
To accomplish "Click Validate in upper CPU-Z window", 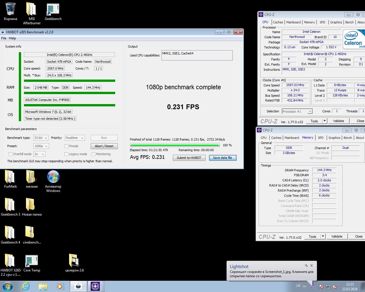I will pyautogui.click(x=338, y=121).
